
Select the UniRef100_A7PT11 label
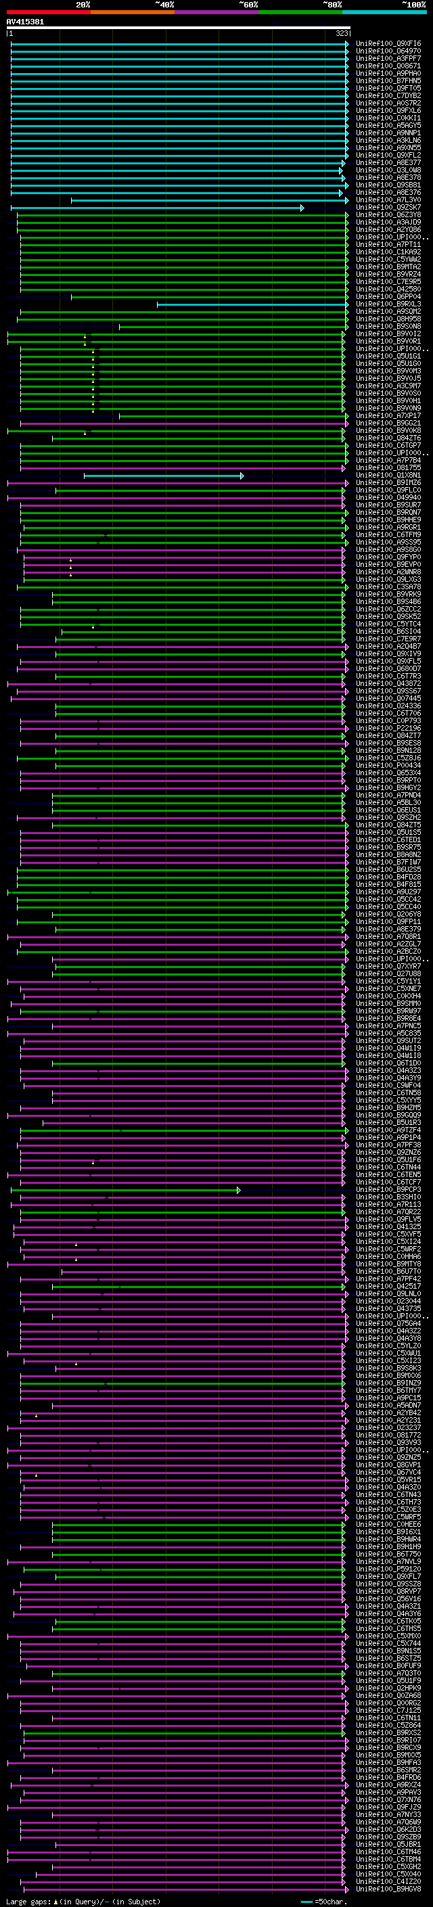coord(388,244)
